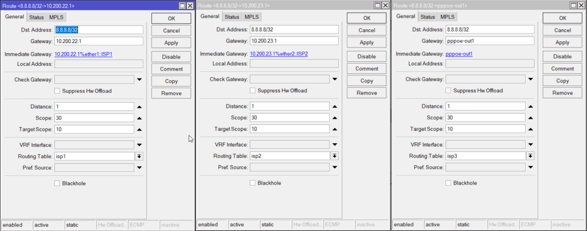587x231 pixels.
Task: Switch to MPLS tab in pppoe-out1 window
Action: [x=447, y=17]
